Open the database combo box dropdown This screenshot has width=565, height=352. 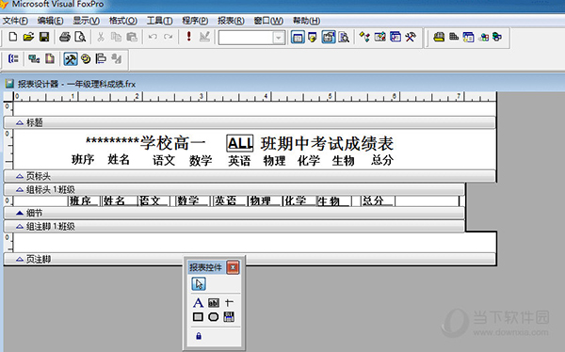pos(279,37)
